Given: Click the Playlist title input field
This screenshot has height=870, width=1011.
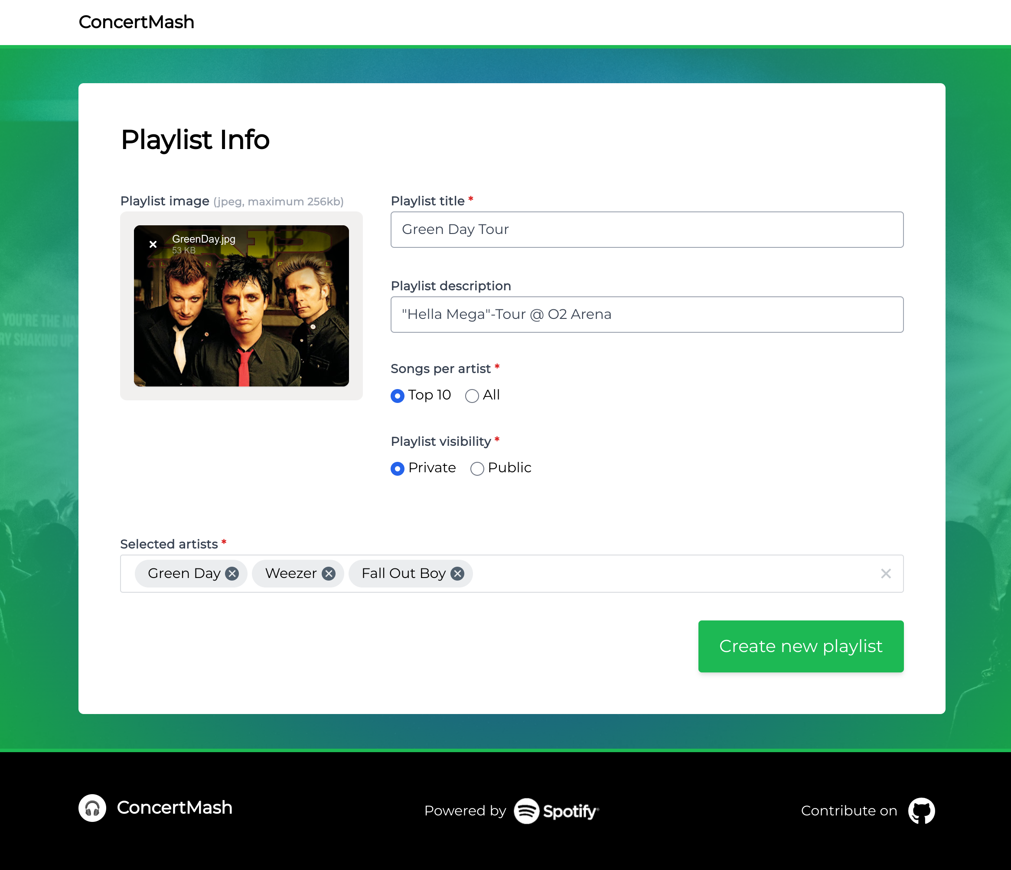Looking at the screenshot, I should click(x=646, y=229).
